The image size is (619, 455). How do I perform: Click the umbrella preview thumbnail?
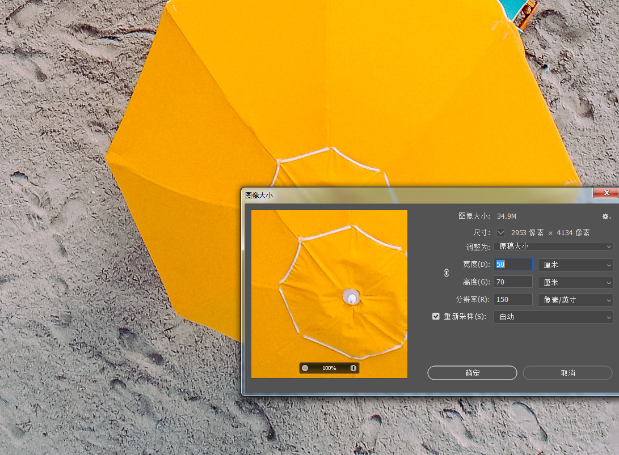[x=329, y=294]
